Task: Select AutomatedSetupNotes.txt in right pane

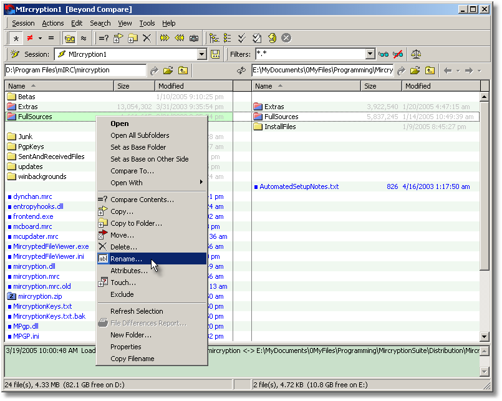Action: (x=299, y=186)
